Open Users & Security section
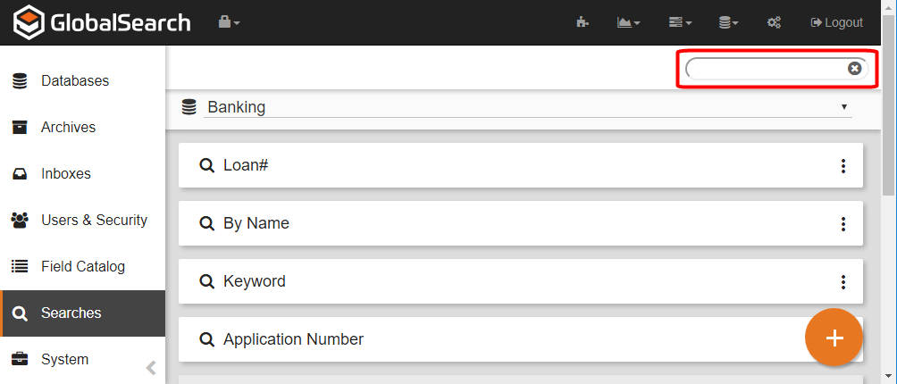Image resolution: width=897 pixels, height=384 pixels. (x=94, y=220)
